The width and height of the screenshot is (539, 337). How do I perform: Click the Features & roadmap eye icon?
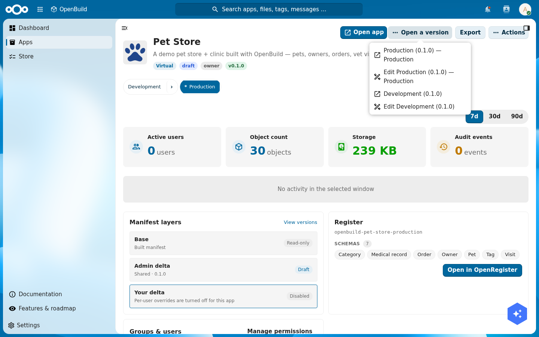(12, 309)
